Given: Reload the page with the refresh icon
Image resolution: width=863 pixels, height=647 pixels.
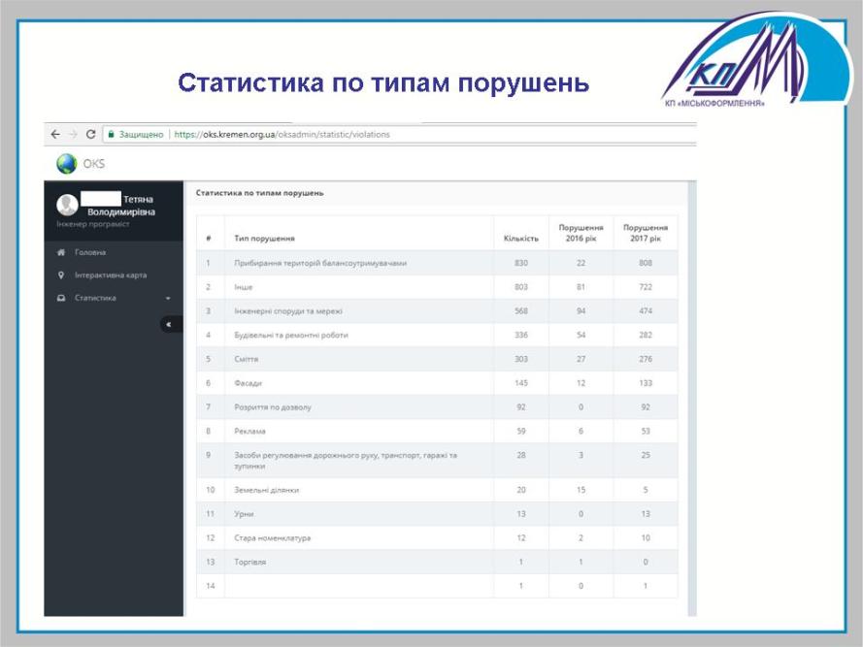Looking at the screenshot, I should [91, 135].
